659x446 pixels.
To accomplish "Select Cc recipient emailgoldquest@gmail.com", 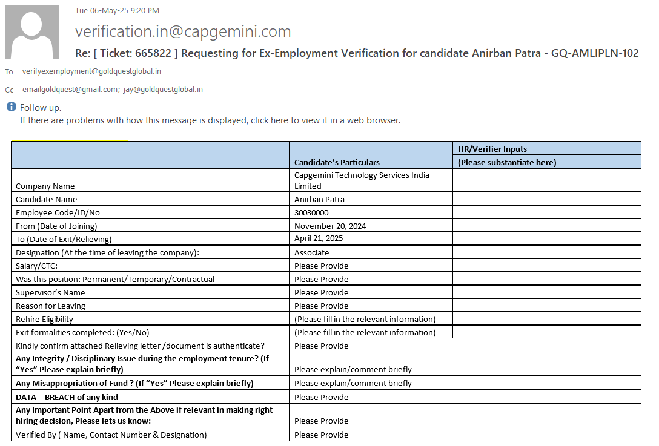I will pos(70,90).
